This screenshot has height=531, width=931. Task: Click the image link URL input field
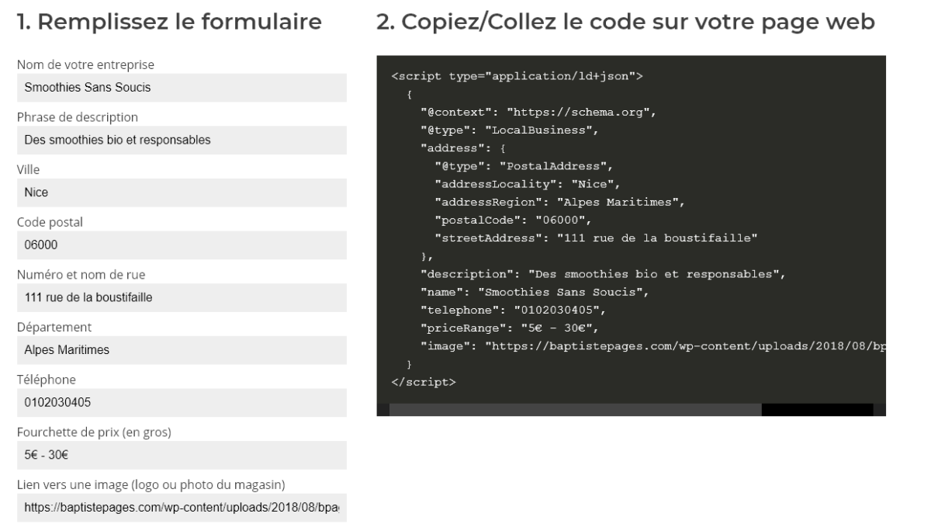pos(181,507)
